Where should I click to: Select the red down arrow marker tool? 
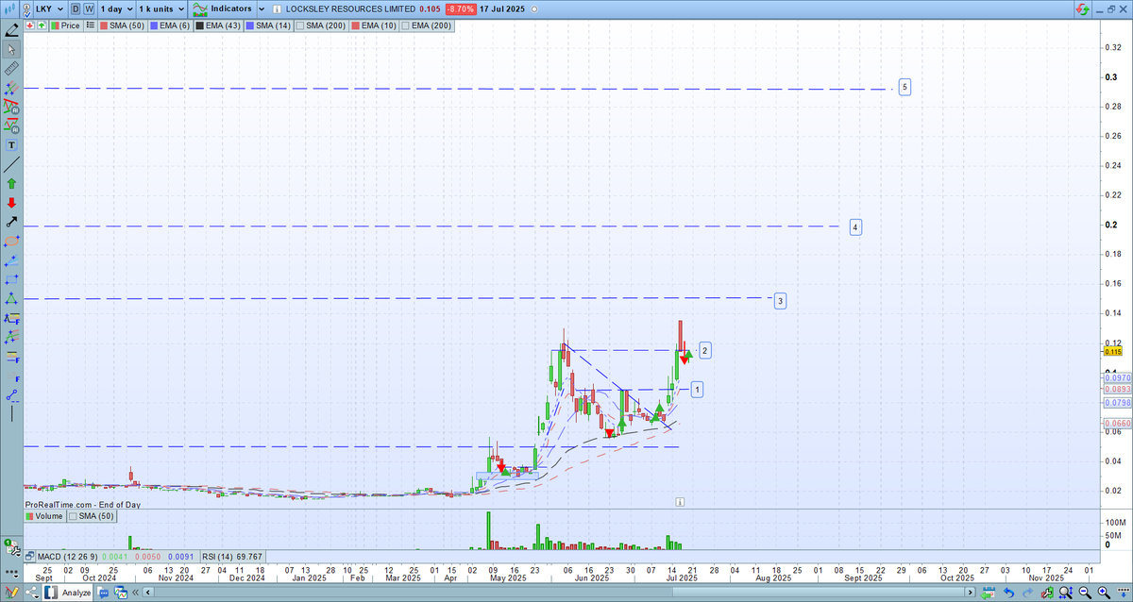point(11,202)
